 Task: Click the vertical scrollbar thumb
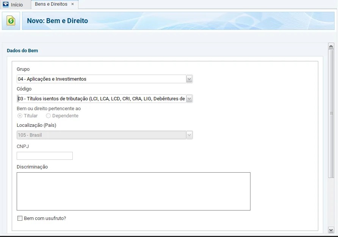tap(331, 114)
